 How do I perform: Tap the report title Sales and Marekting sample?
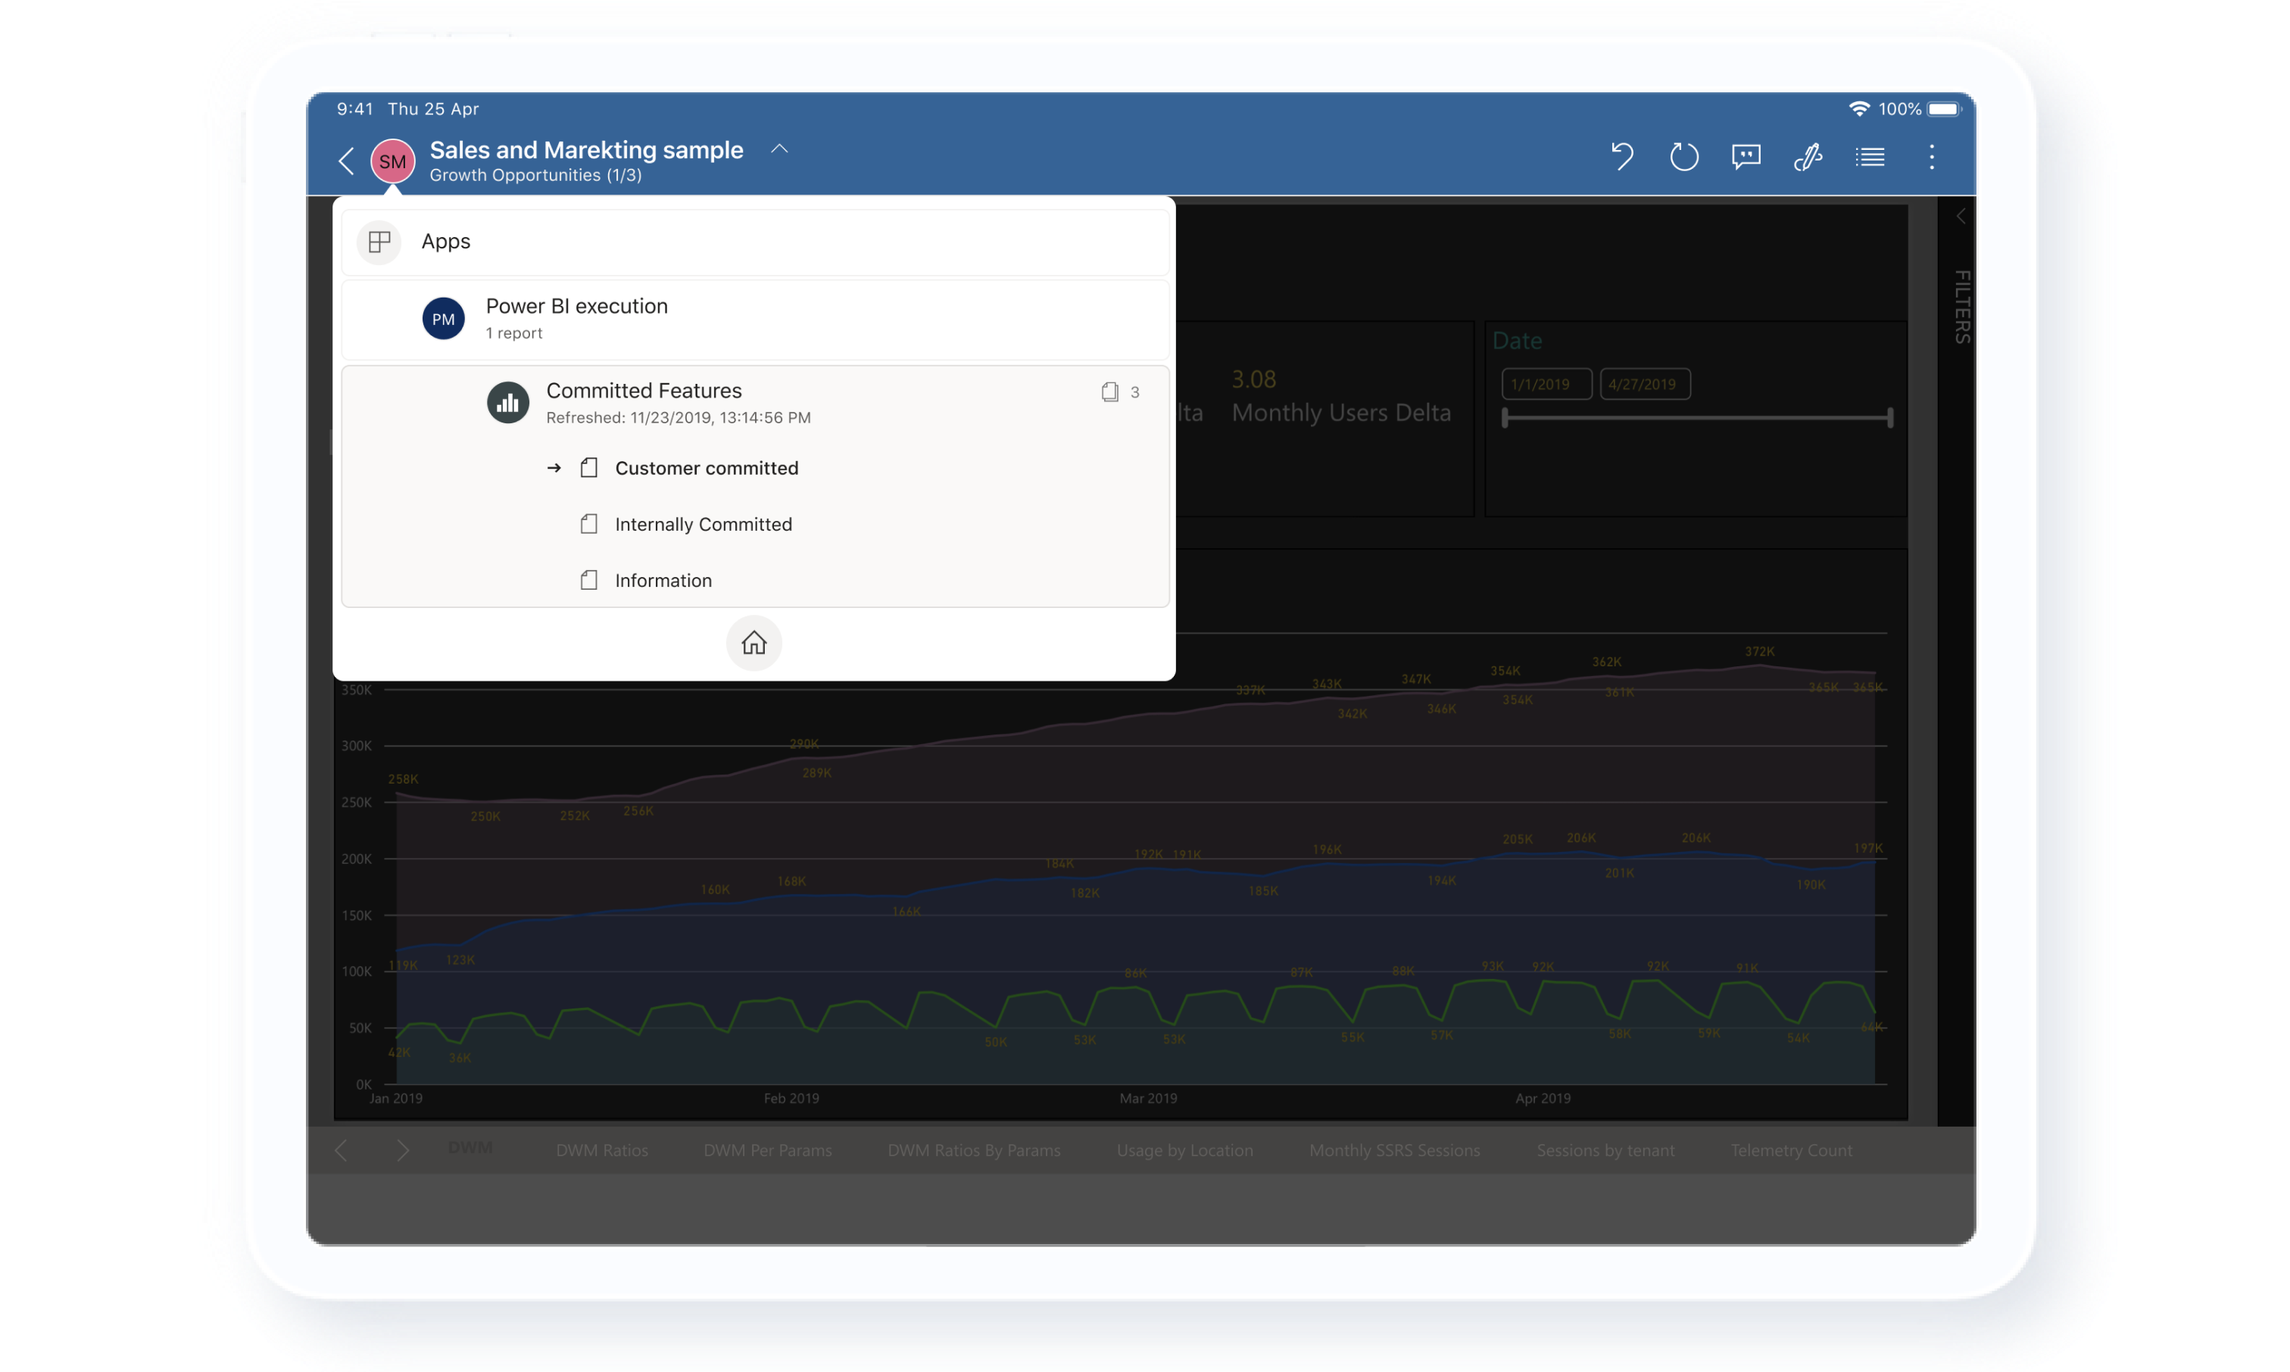pos(586,150)
